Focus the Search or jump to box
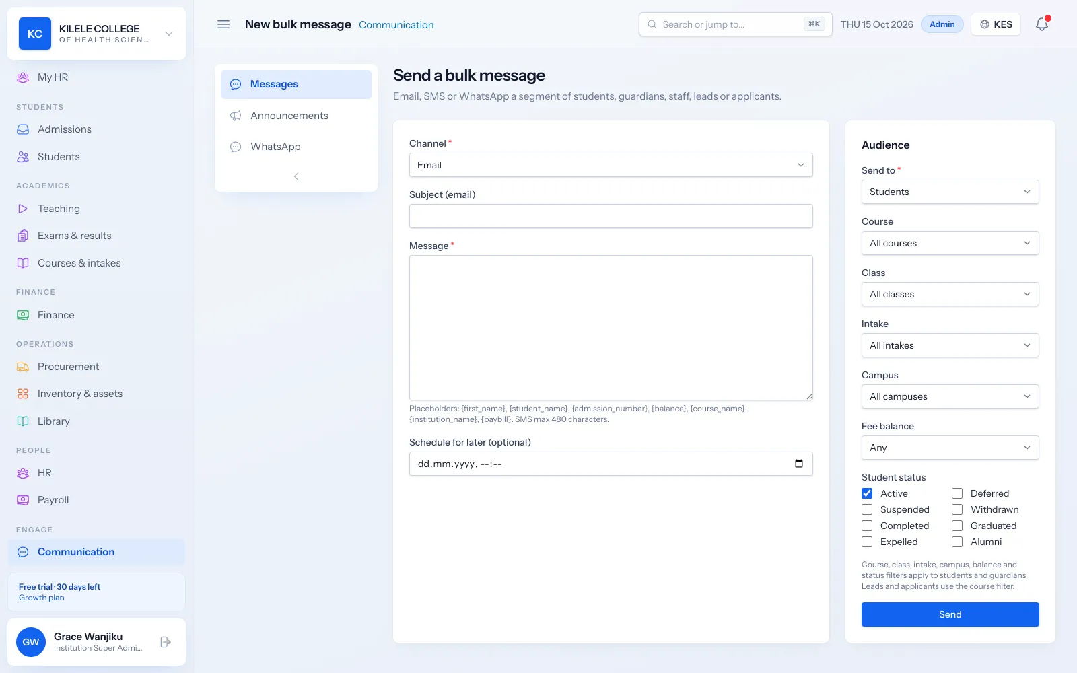 [736, 24]
